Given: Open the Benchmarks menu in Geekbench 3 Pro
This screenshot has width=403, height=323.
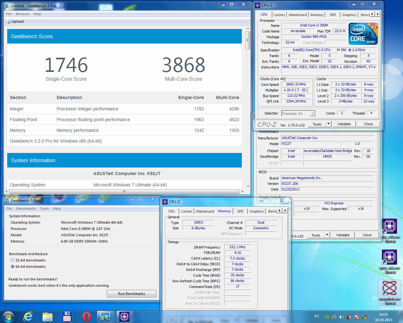Looking at the screenshot, I should (x=26, y=208).
